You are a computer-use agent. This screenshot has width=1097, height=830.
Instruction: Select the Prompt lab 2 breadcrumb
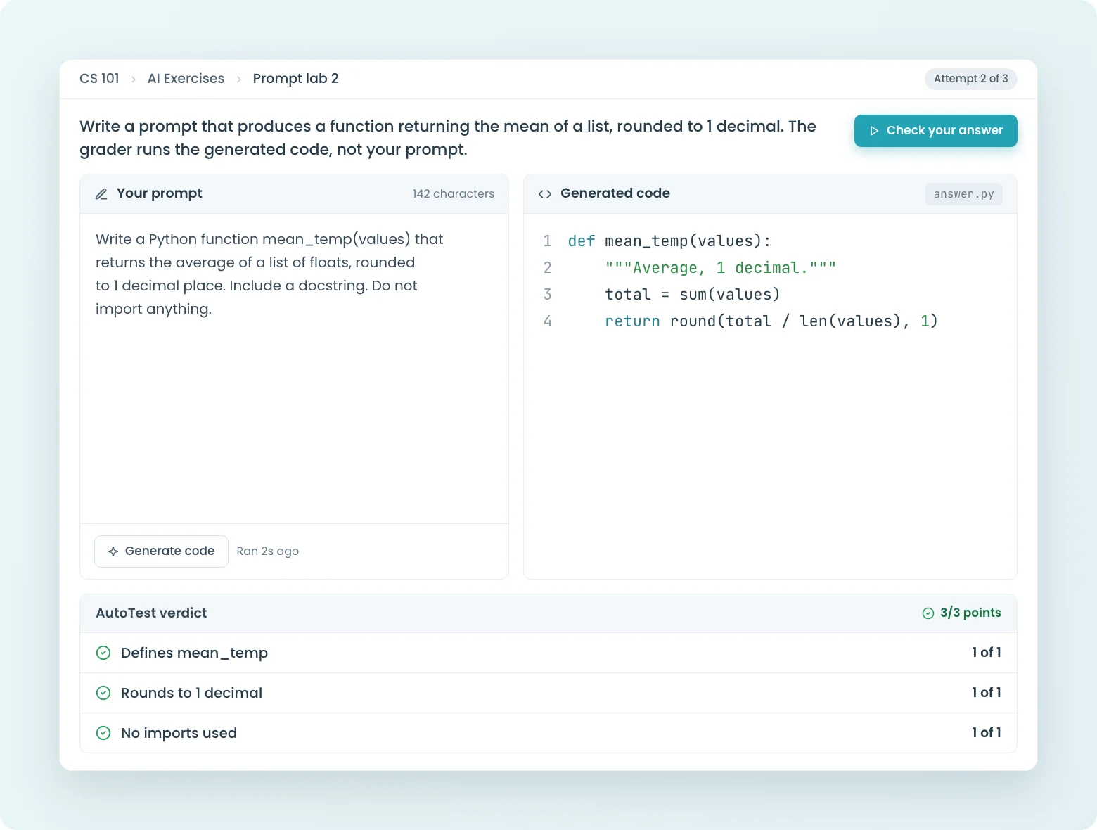[295, 79]
